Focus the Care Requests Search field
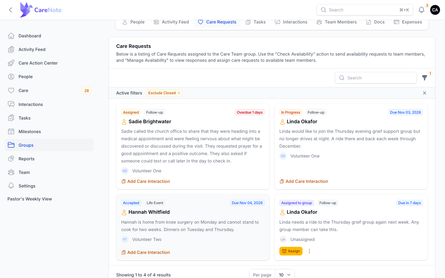This screenshot has width=445, height=278. point(376,78)
